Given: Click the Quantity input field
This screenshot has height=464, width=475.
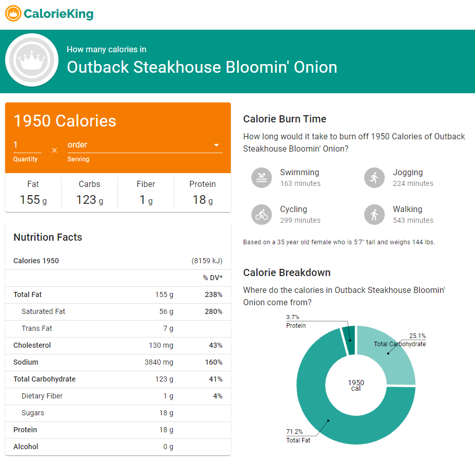Looking at the screenshot, I should [x=27, y=145].
